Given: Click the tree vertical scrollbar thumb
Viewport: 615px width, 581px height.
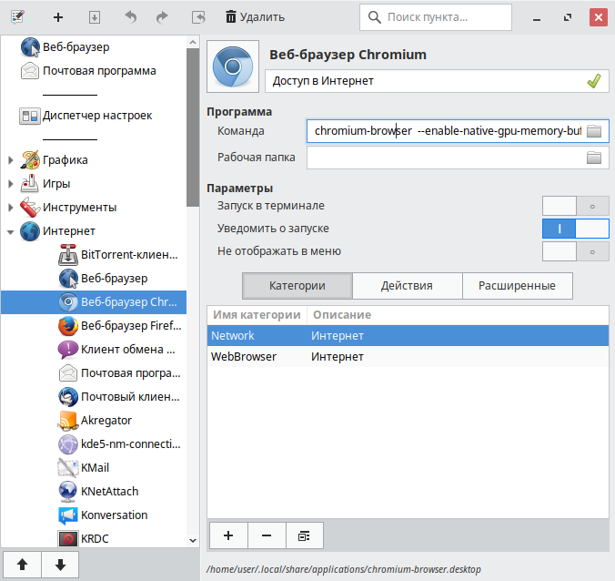Looking at the screenshot, I should tap(193, 127).
